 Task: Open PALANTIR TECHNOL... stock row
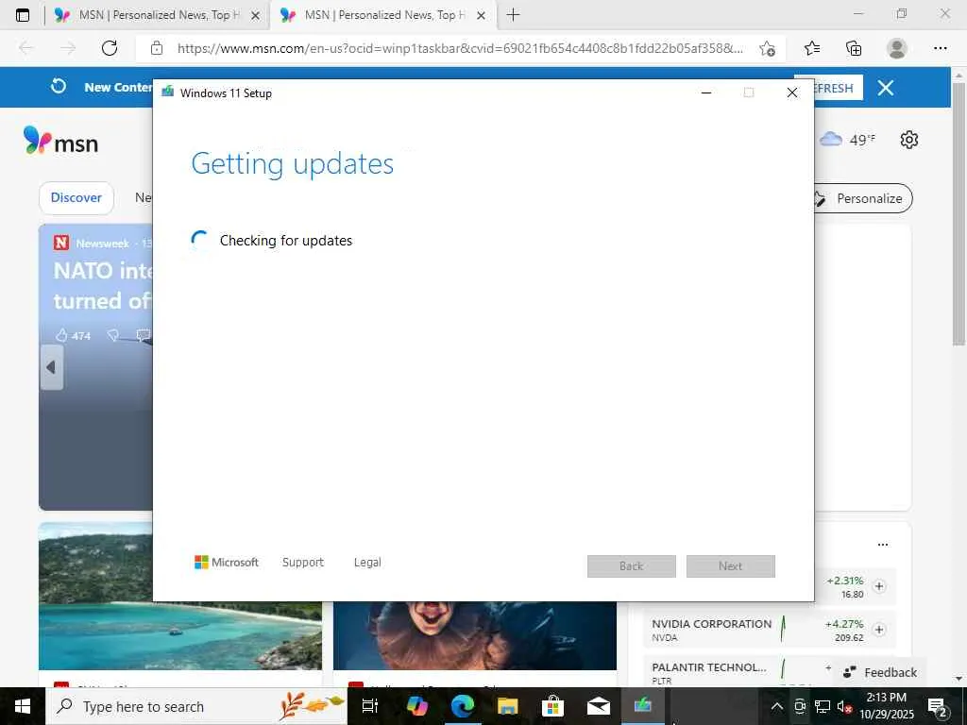click(740, 672)
